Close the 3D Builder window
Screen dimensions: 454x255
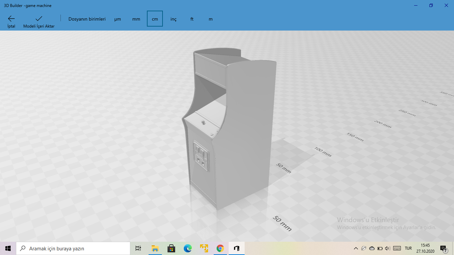click(x=446, y=5)
